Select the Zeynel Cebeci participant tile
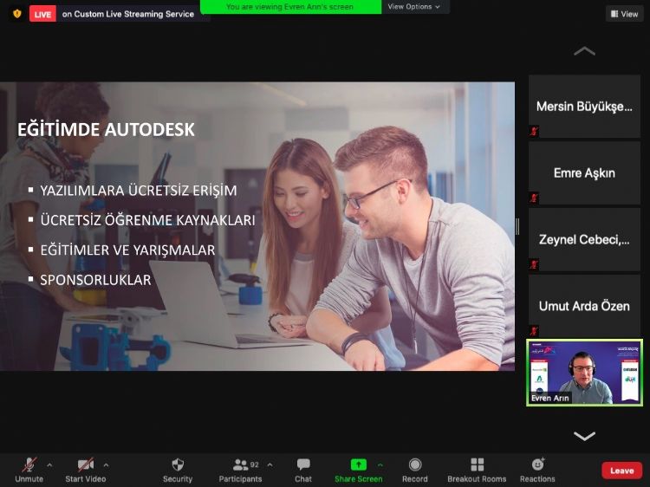This screenshot has height=487, width=650. pos(584,239)
